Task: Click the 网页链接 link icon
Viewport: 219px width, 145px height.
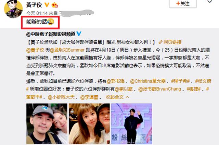Action: (x=160, y=42)
